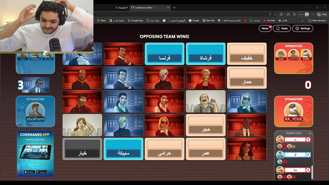Select the black خيار assassin card
329x185 pixels.
click(82, 149)
